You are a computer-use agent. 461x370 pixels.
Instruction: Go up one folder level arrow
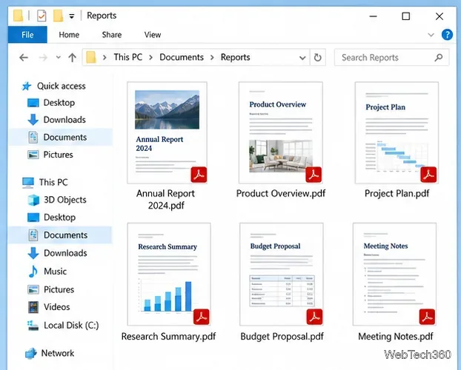click(73, 58)
